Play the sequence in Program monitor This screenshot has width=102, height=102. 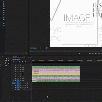point(96,54)
